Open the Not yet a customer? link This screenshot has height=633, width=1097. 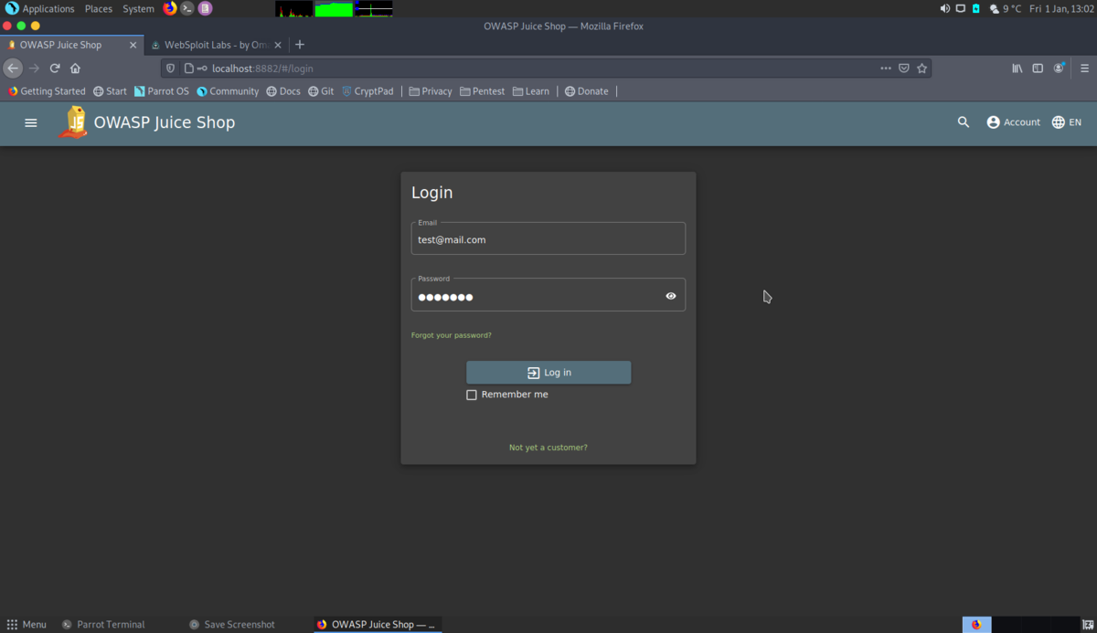548,448
